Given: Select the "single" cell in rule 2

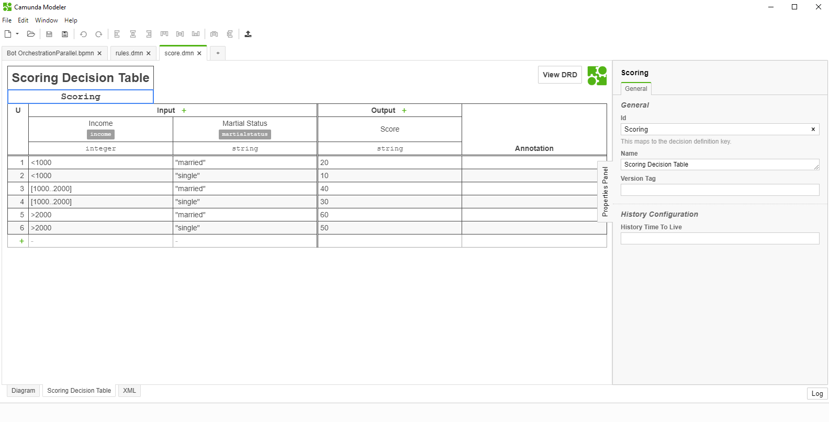Looking at the screenshot, I should coord(245,175).
